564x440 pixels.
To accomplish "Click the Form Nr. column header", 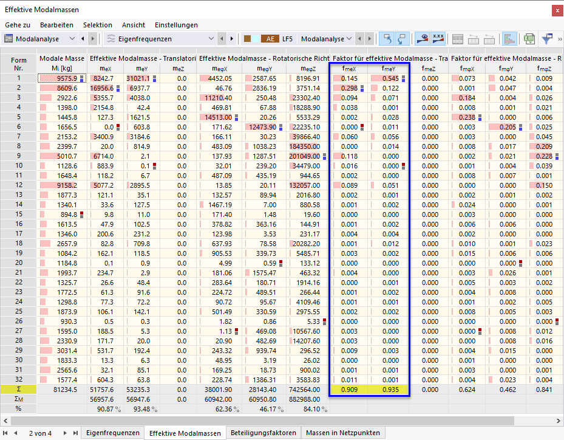I will [18, 64].
